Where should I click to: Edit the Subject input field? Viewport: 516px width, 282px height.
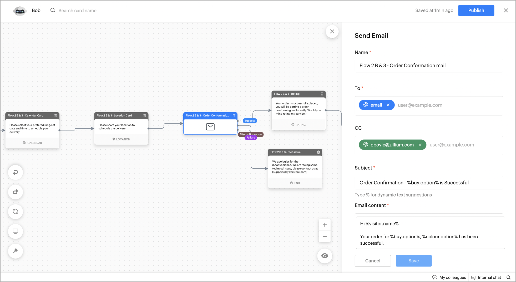tap(429, 183)
